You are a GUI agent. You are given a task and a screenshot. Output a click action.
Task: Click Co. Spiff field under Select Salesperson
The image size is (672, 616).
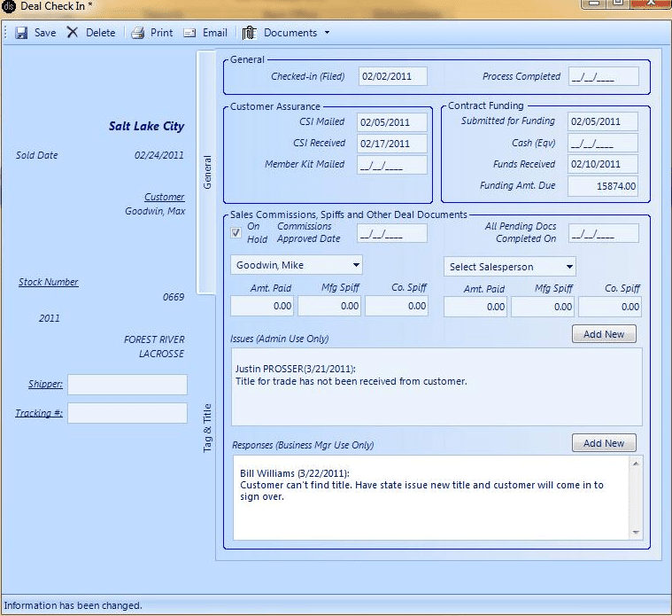click(x=610, y=307)
